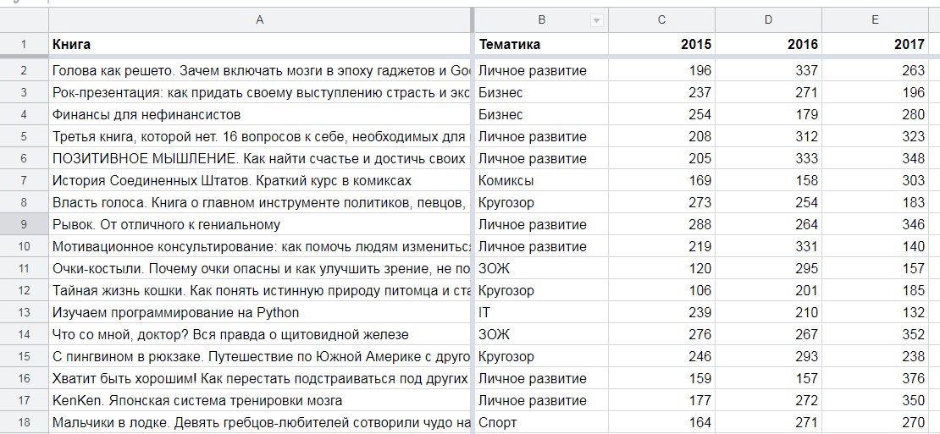Screen dimensions: 940x434
Task: Select row 1 header number
Action: point(24,44)
